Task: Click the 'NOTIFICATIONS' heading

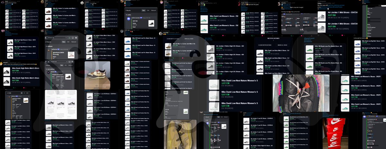Action: [x=273, y=38]
